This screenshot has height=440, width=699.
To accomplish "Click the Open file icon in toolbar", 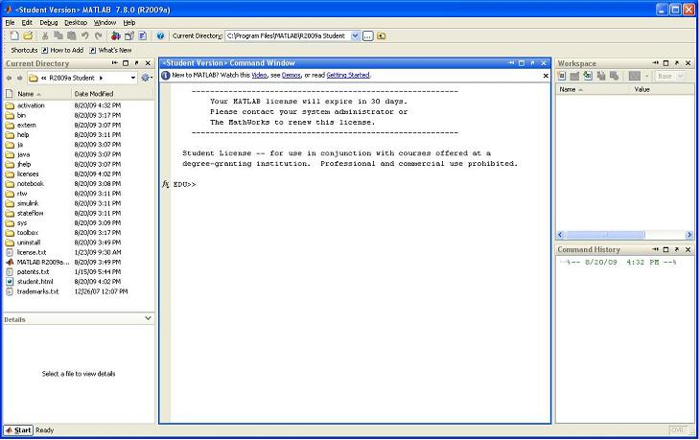I will tap(28, 35).
